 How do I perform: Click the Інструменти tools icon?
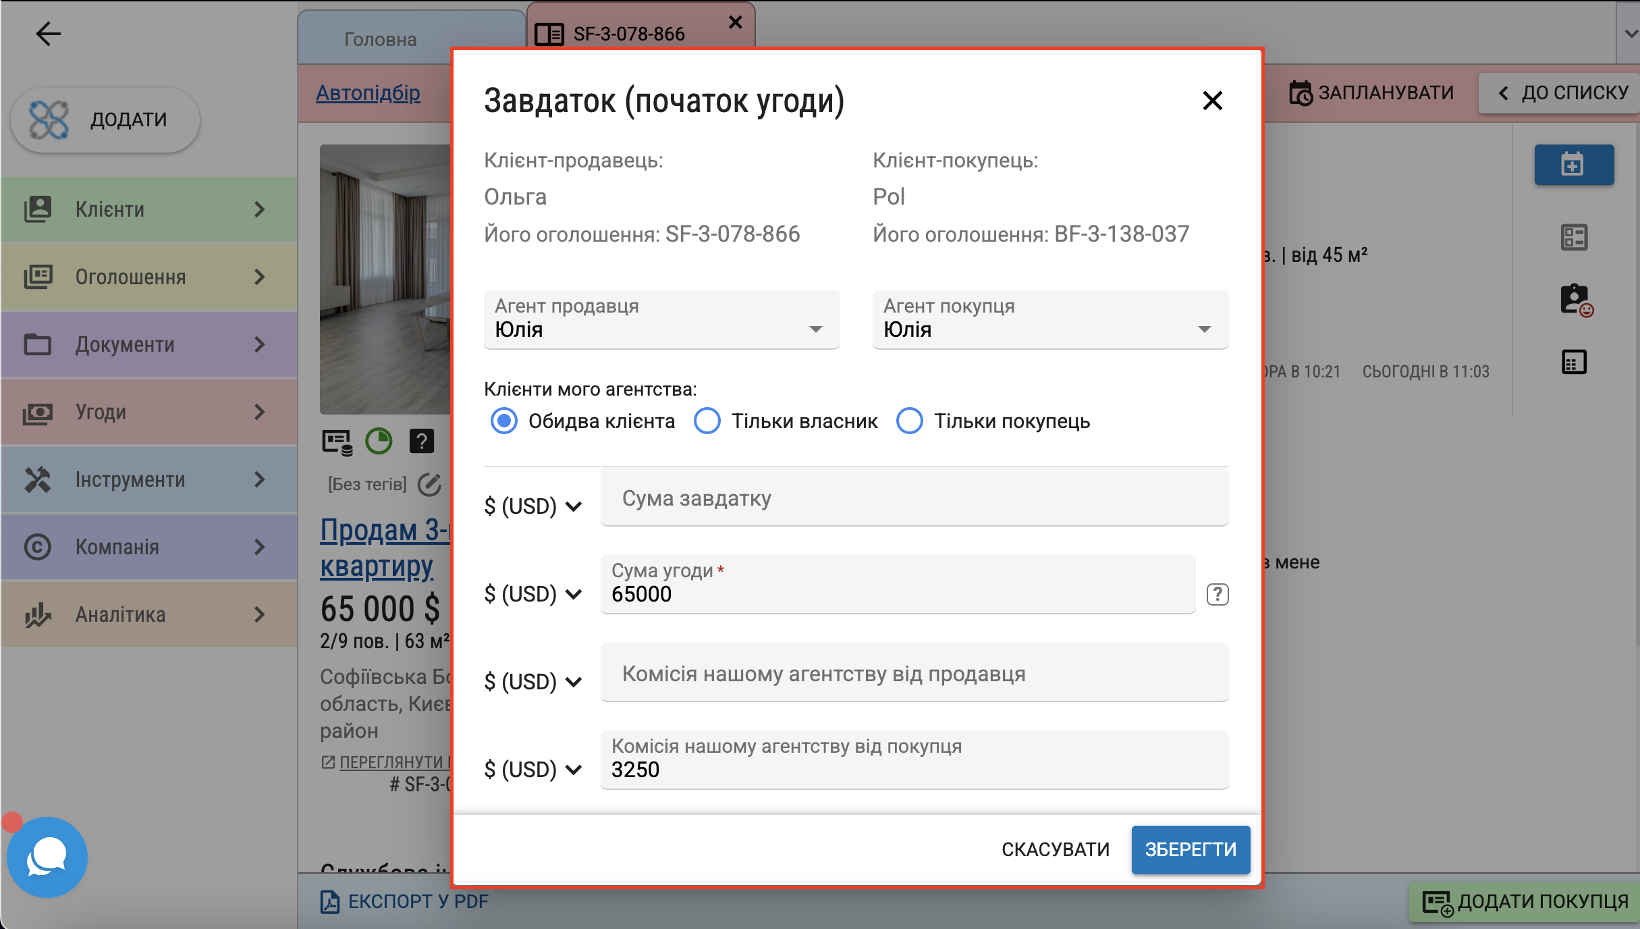pos(38,479)
